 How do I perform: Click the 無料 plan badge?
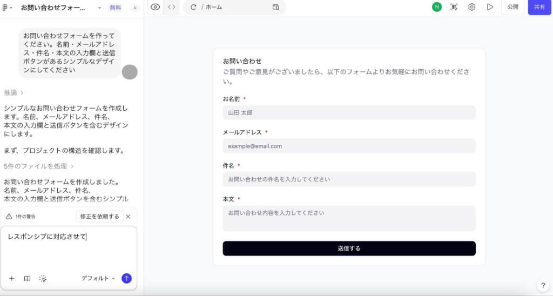(116, 8)
